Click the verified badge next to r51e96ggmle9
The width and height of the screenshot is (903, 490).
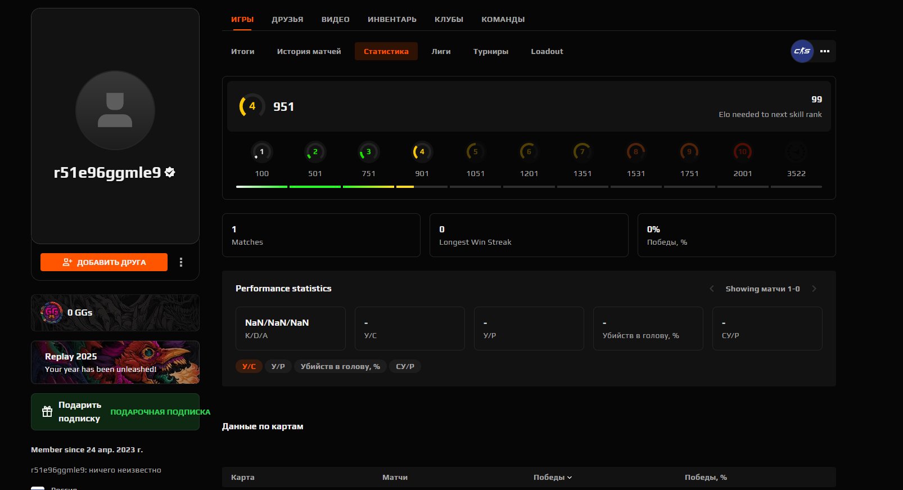coord(170,173)
